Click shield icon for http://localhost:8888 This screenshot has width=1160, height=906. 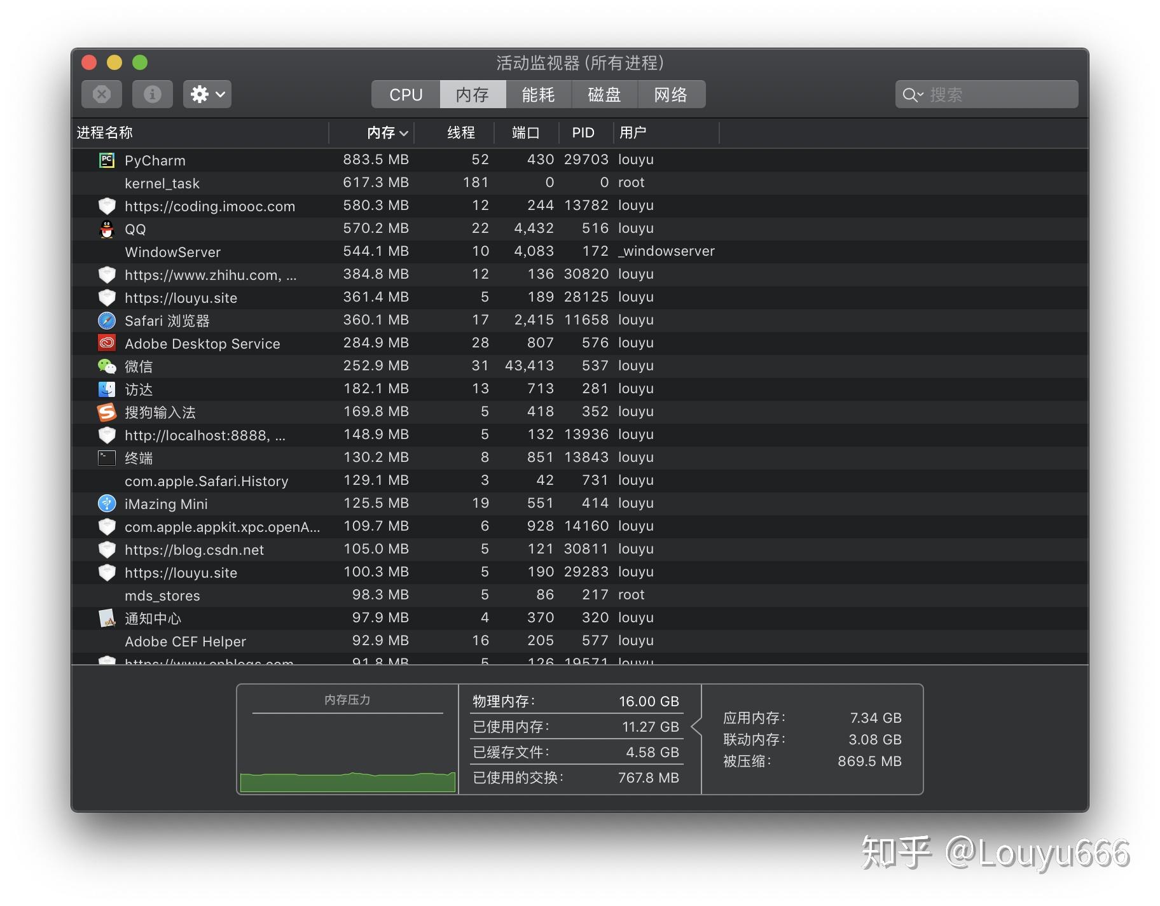tap(107, 435)
